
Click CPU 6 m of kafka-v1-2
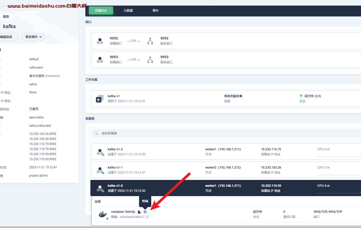click(323, 149)
